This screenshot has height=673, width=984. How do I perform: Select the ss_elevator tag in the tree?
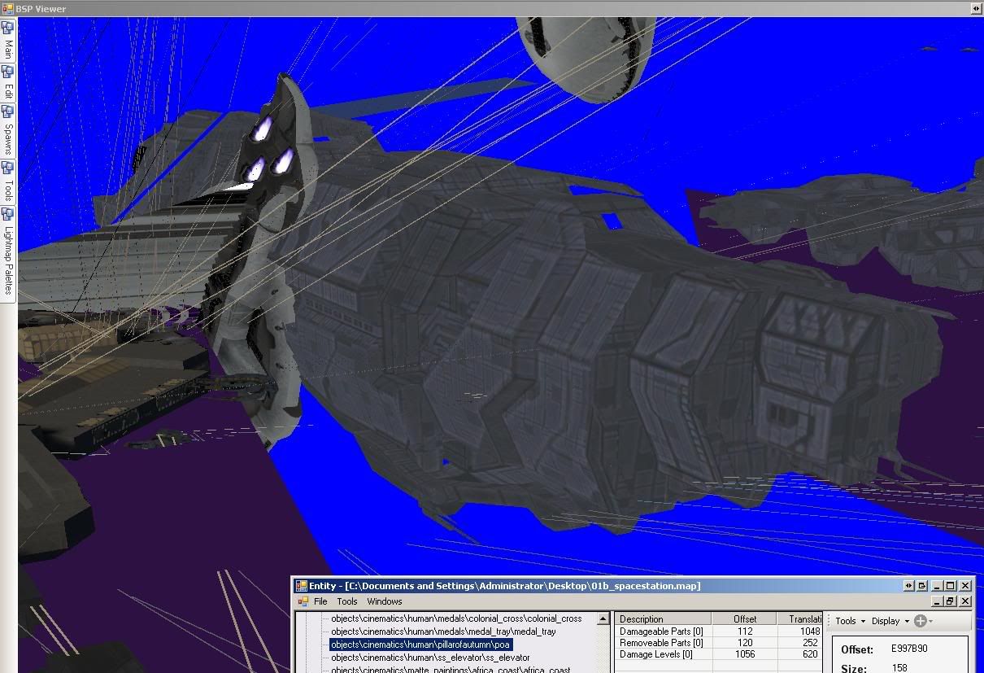pos(430,658)
